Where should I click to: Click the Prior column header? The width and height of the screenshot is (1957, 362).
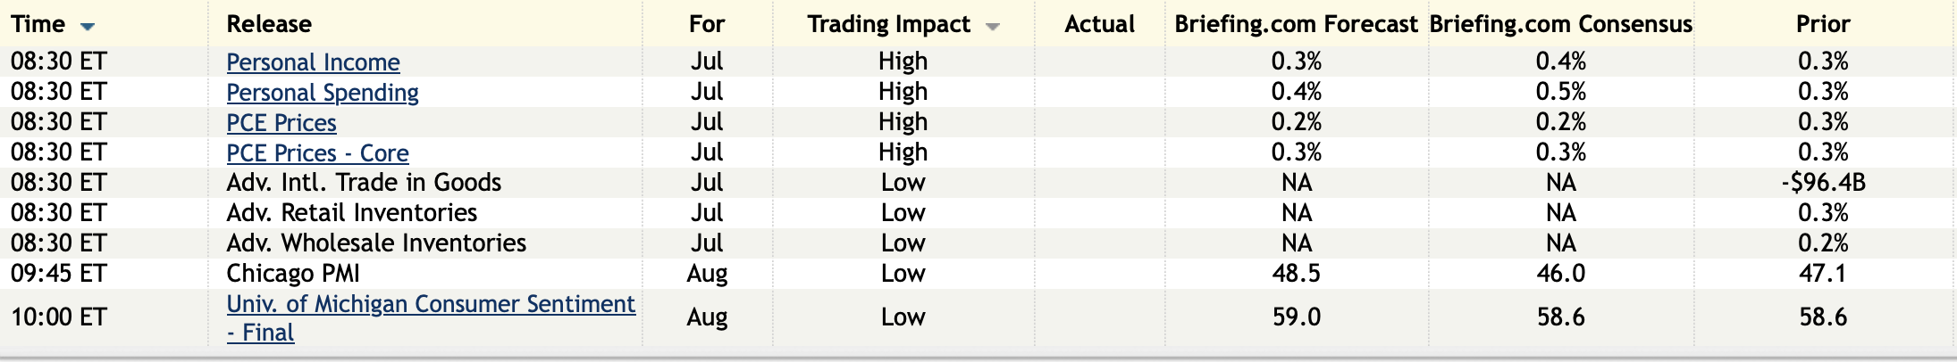click(1823, 24)
